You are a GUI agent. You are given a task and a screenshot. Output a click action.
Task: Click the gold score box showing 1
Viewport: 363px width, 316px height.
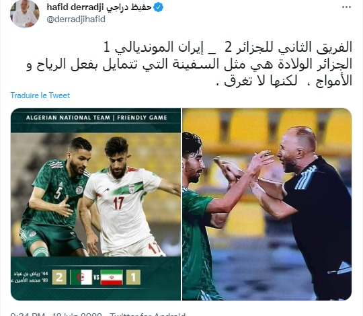pyautogui.click(x=133, y=277)
